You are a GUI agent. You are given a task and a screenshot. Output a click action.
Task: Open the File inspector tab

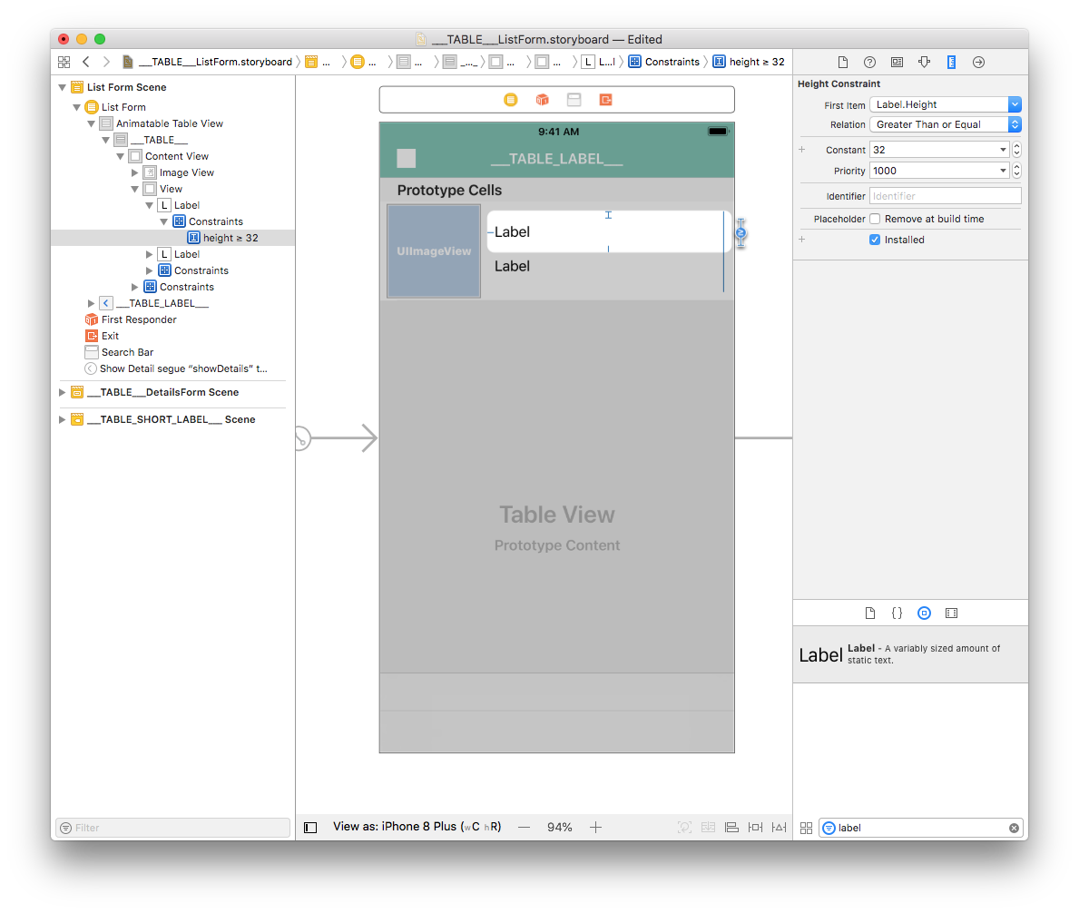[x=843, y=62]
